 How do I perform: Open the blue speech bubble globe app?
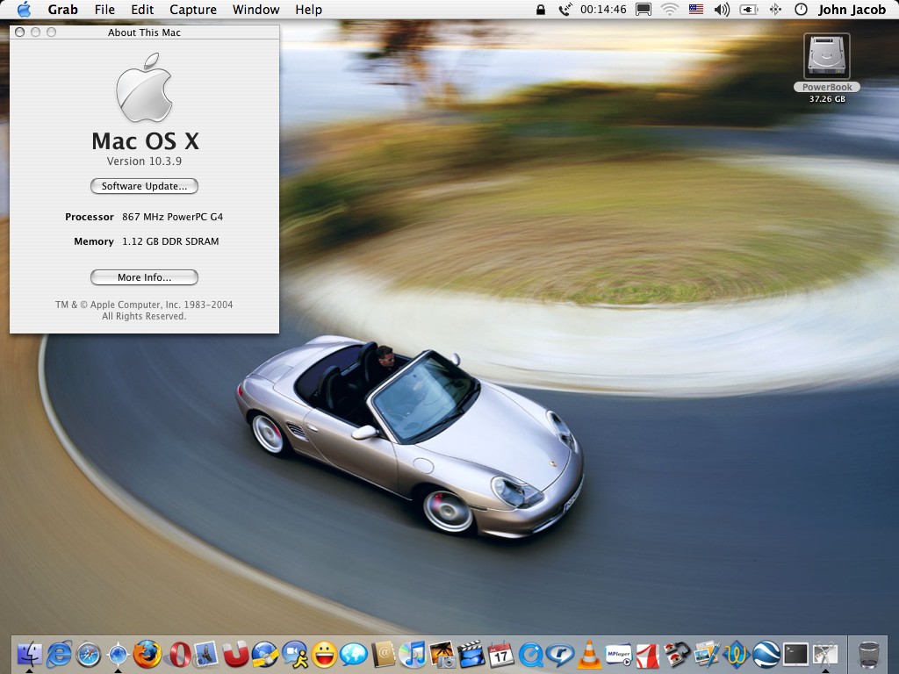(x=354, y=654)
